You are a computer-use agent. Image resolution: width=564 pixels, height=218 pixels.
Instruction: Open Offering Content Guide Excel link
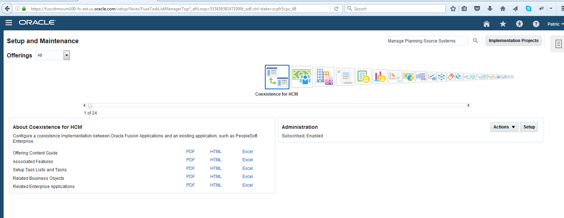[x=247, y=152]
